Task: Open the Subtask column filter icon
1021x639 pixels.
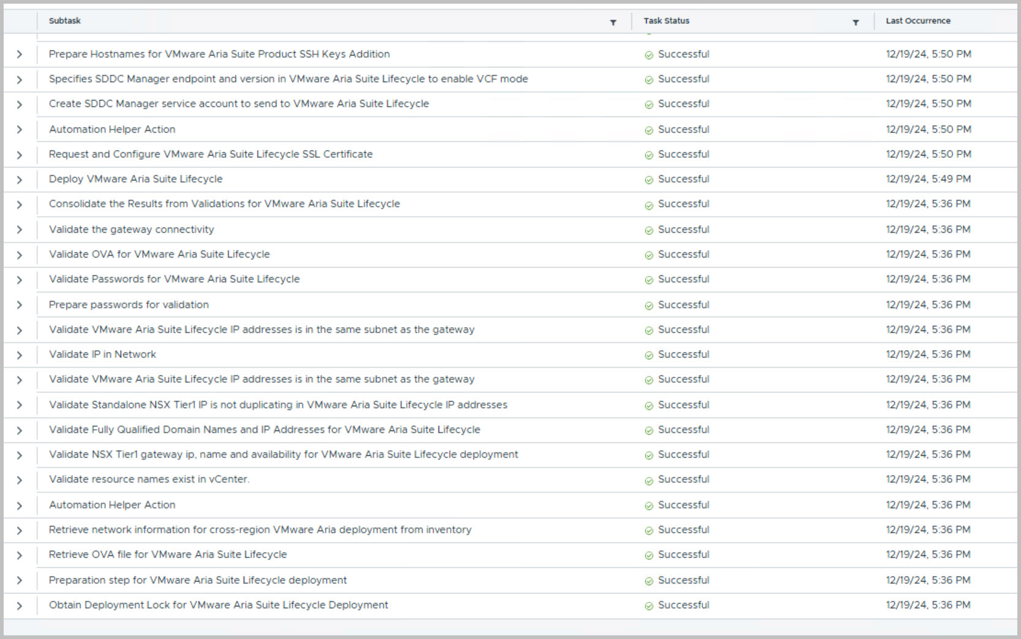Action: click(612, 23)
